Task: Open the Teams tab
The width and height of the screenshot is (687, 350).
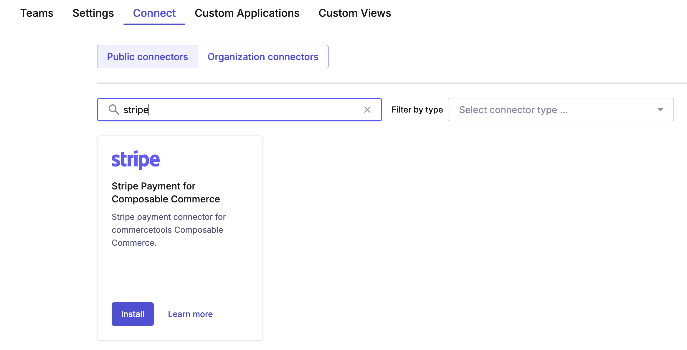Action: [37, 13]
